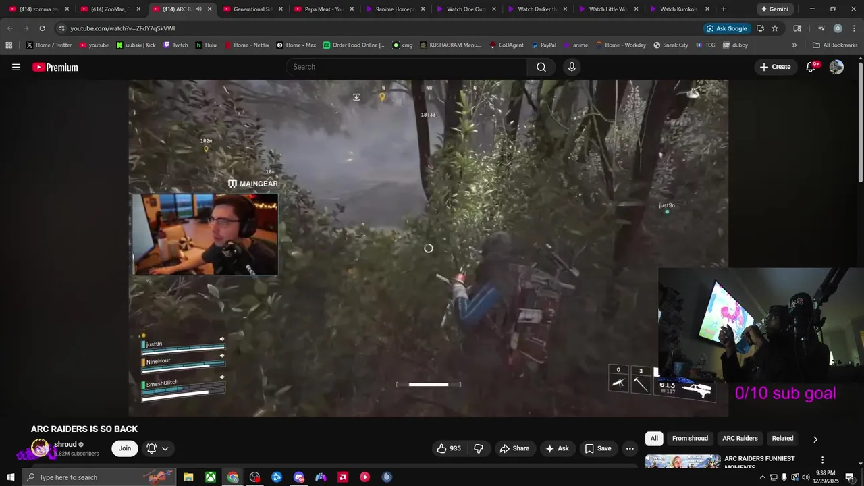Open more actions three-dot menu beside Save
864x486 pixels.
(630, 448)
